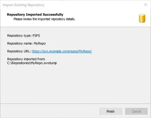Select the FSFS repository type value
The image size is (151, 118).
(x=36, y=35)
